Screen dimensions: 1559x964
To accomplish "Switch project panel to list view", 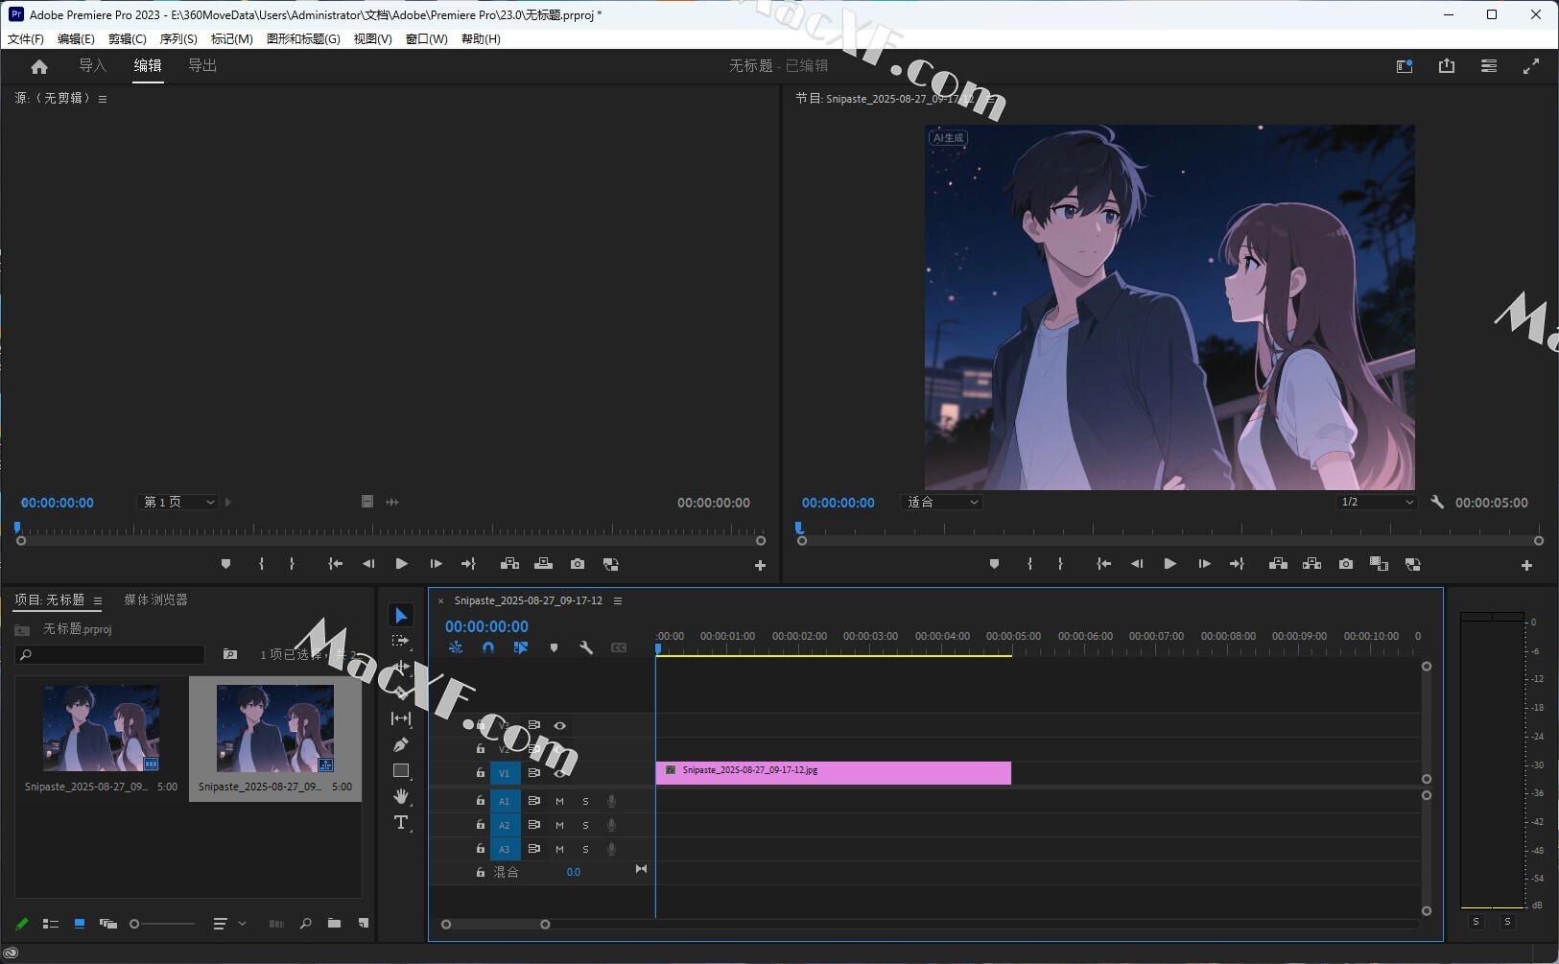I will [51, 924].
